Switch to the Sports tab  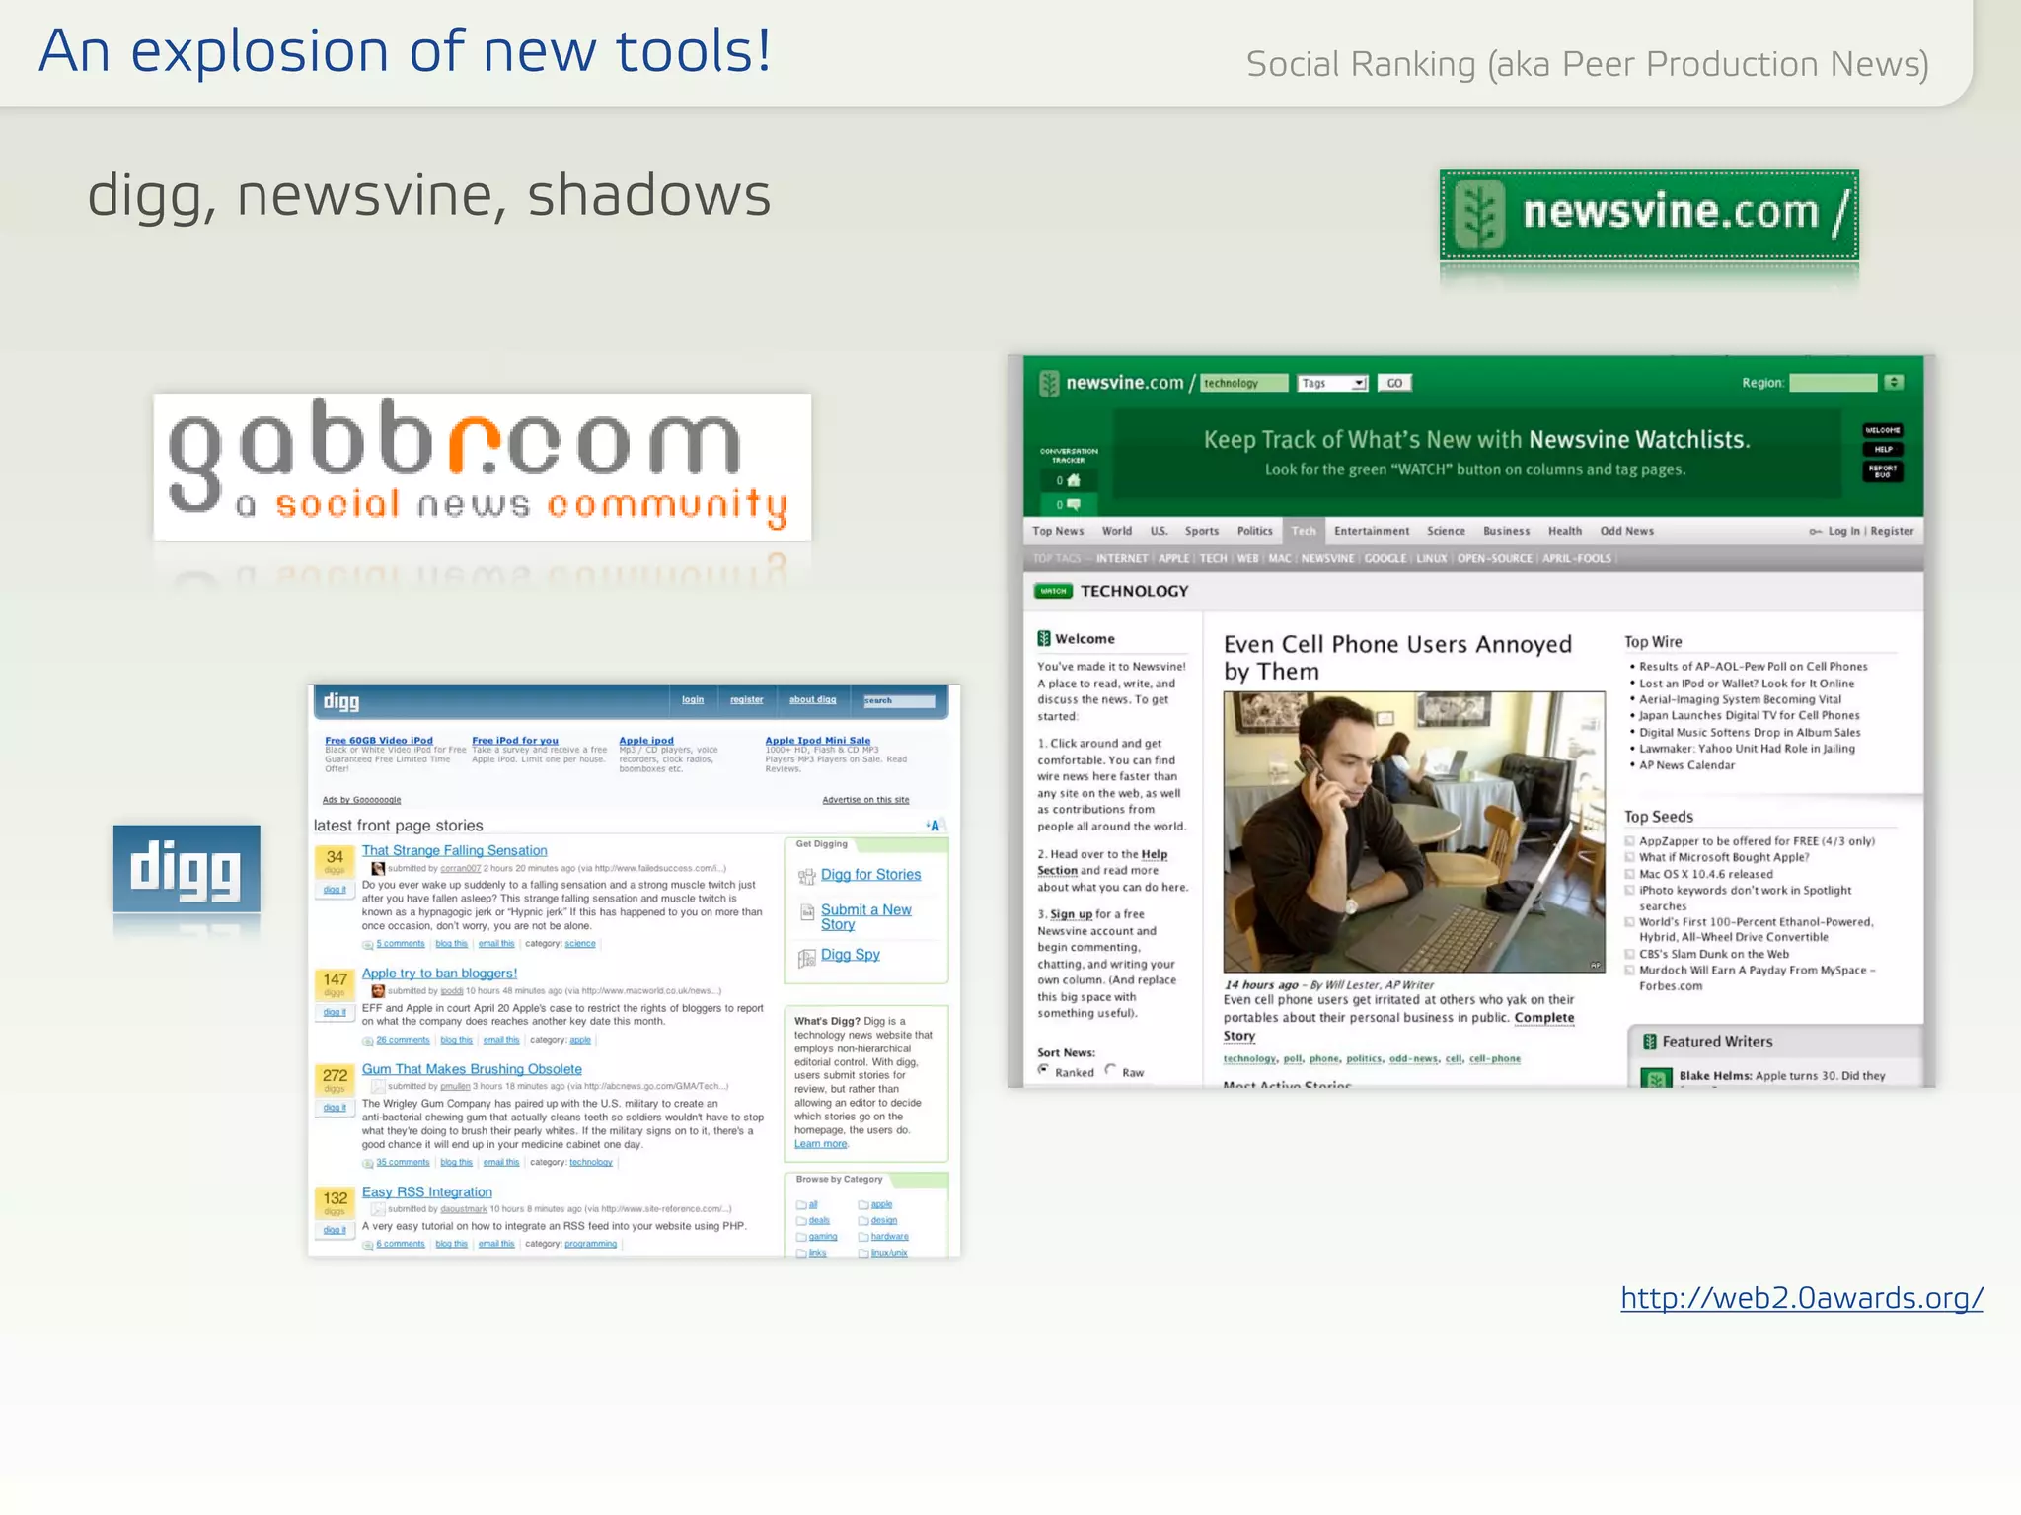(x=1202, y=531)
